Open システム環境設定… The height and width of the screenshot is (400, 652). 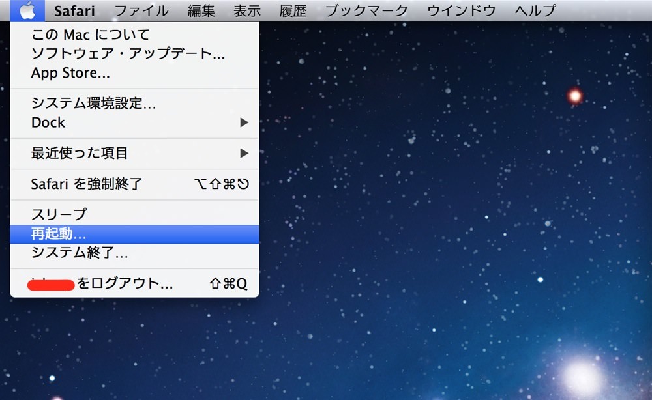pos(134,103)
